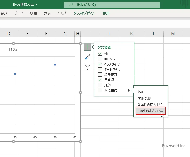The height and width of the screenshot is (157, 190).
Task: Open the データ ribbon tab
Action: point(19,13)
